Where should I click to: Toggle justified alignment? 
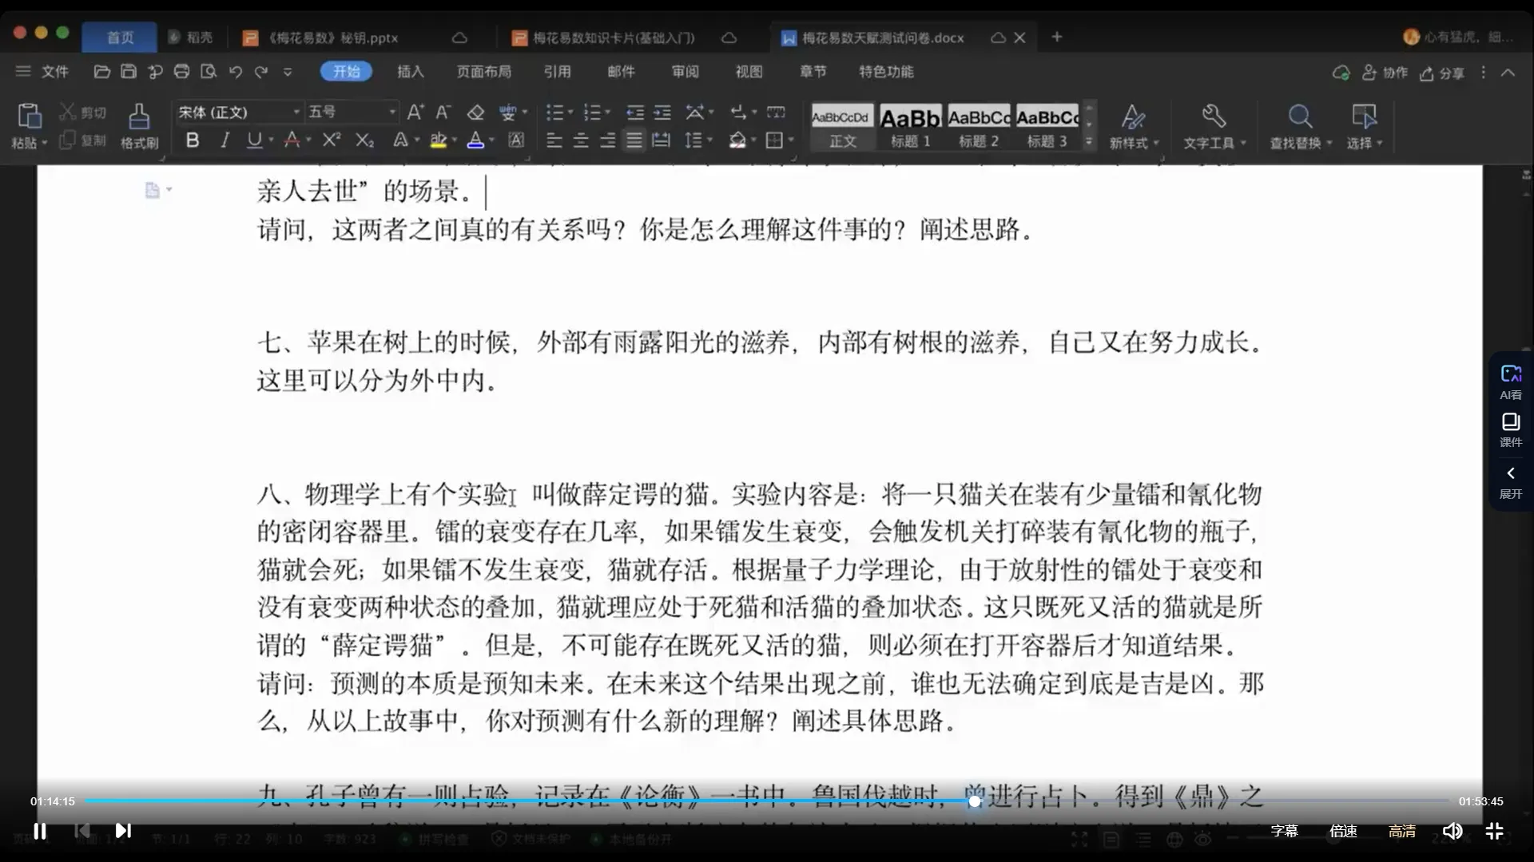coord(634,140)
